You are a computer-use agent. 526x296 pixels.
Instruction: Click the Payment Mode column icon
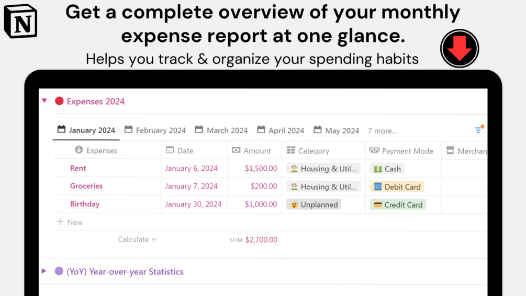coord(374,150)
